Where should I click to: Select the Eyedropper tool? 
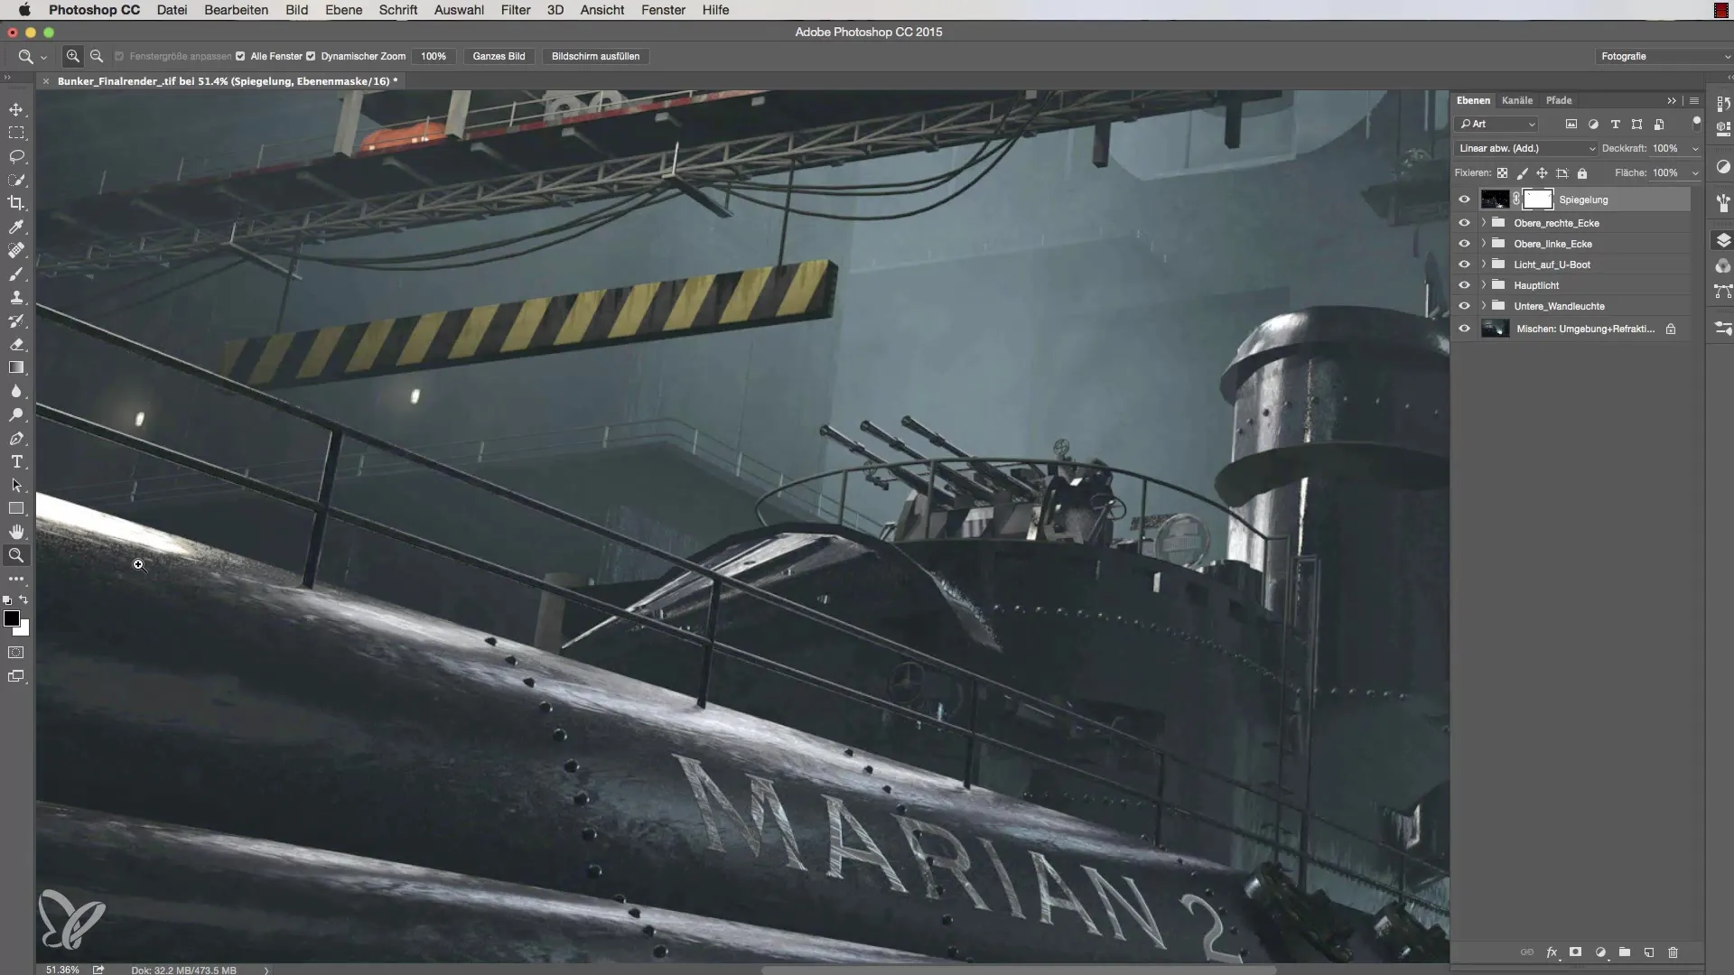(16, 227)
